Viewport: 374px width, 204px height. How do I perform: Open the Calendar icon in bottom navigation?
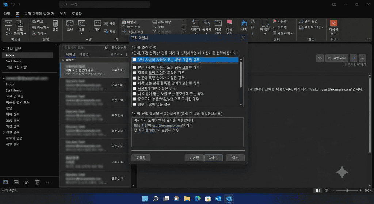coord(16,182)
